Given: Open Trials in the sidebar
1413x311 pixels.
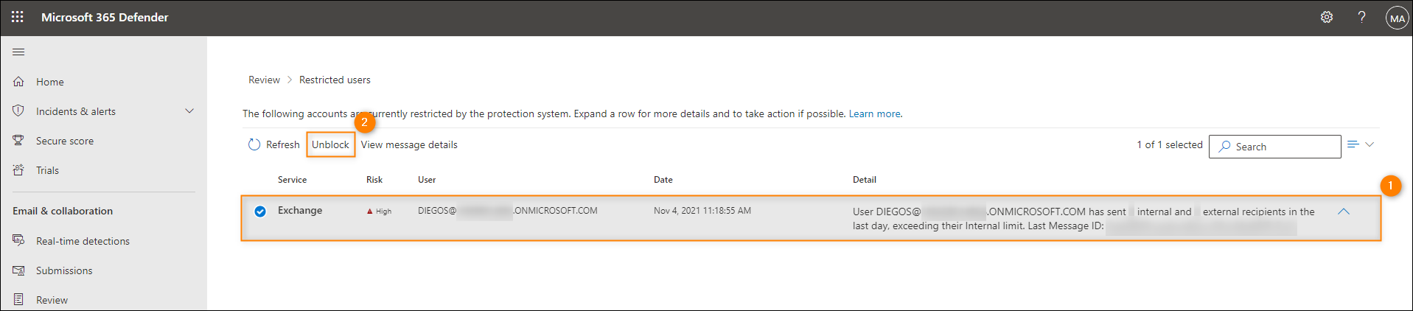Looking at the screenshot, I should click(x=47, y=170).
